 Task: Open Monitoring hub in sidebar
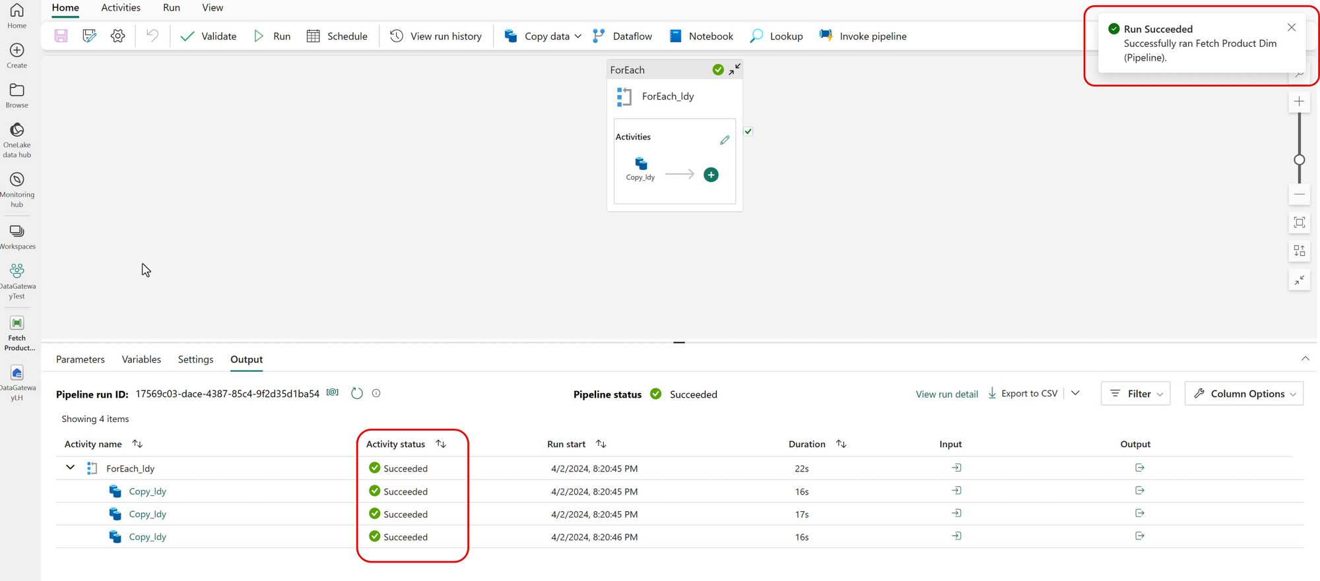[x=17, y=189]
